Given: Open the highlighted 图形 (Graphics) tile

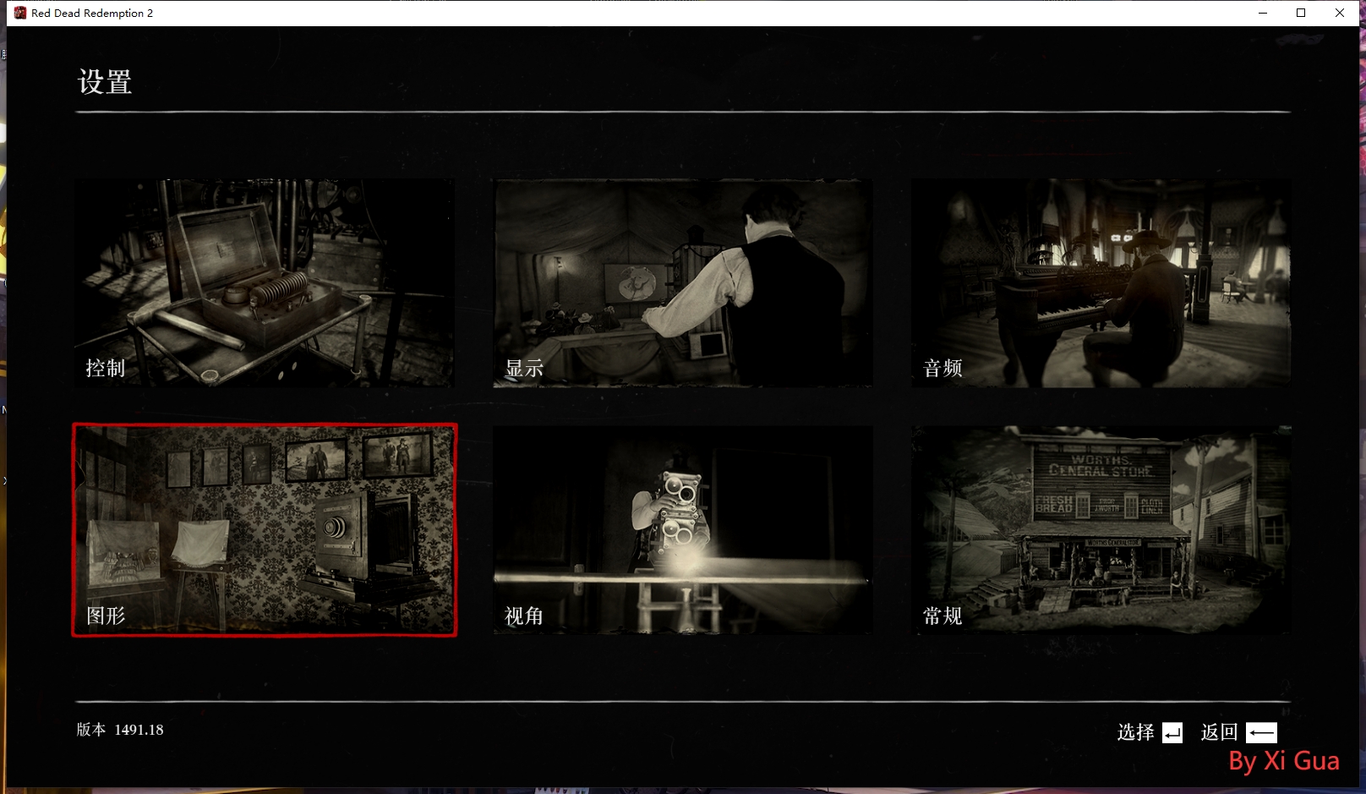Looking at the screenshot, I should 264,530.
